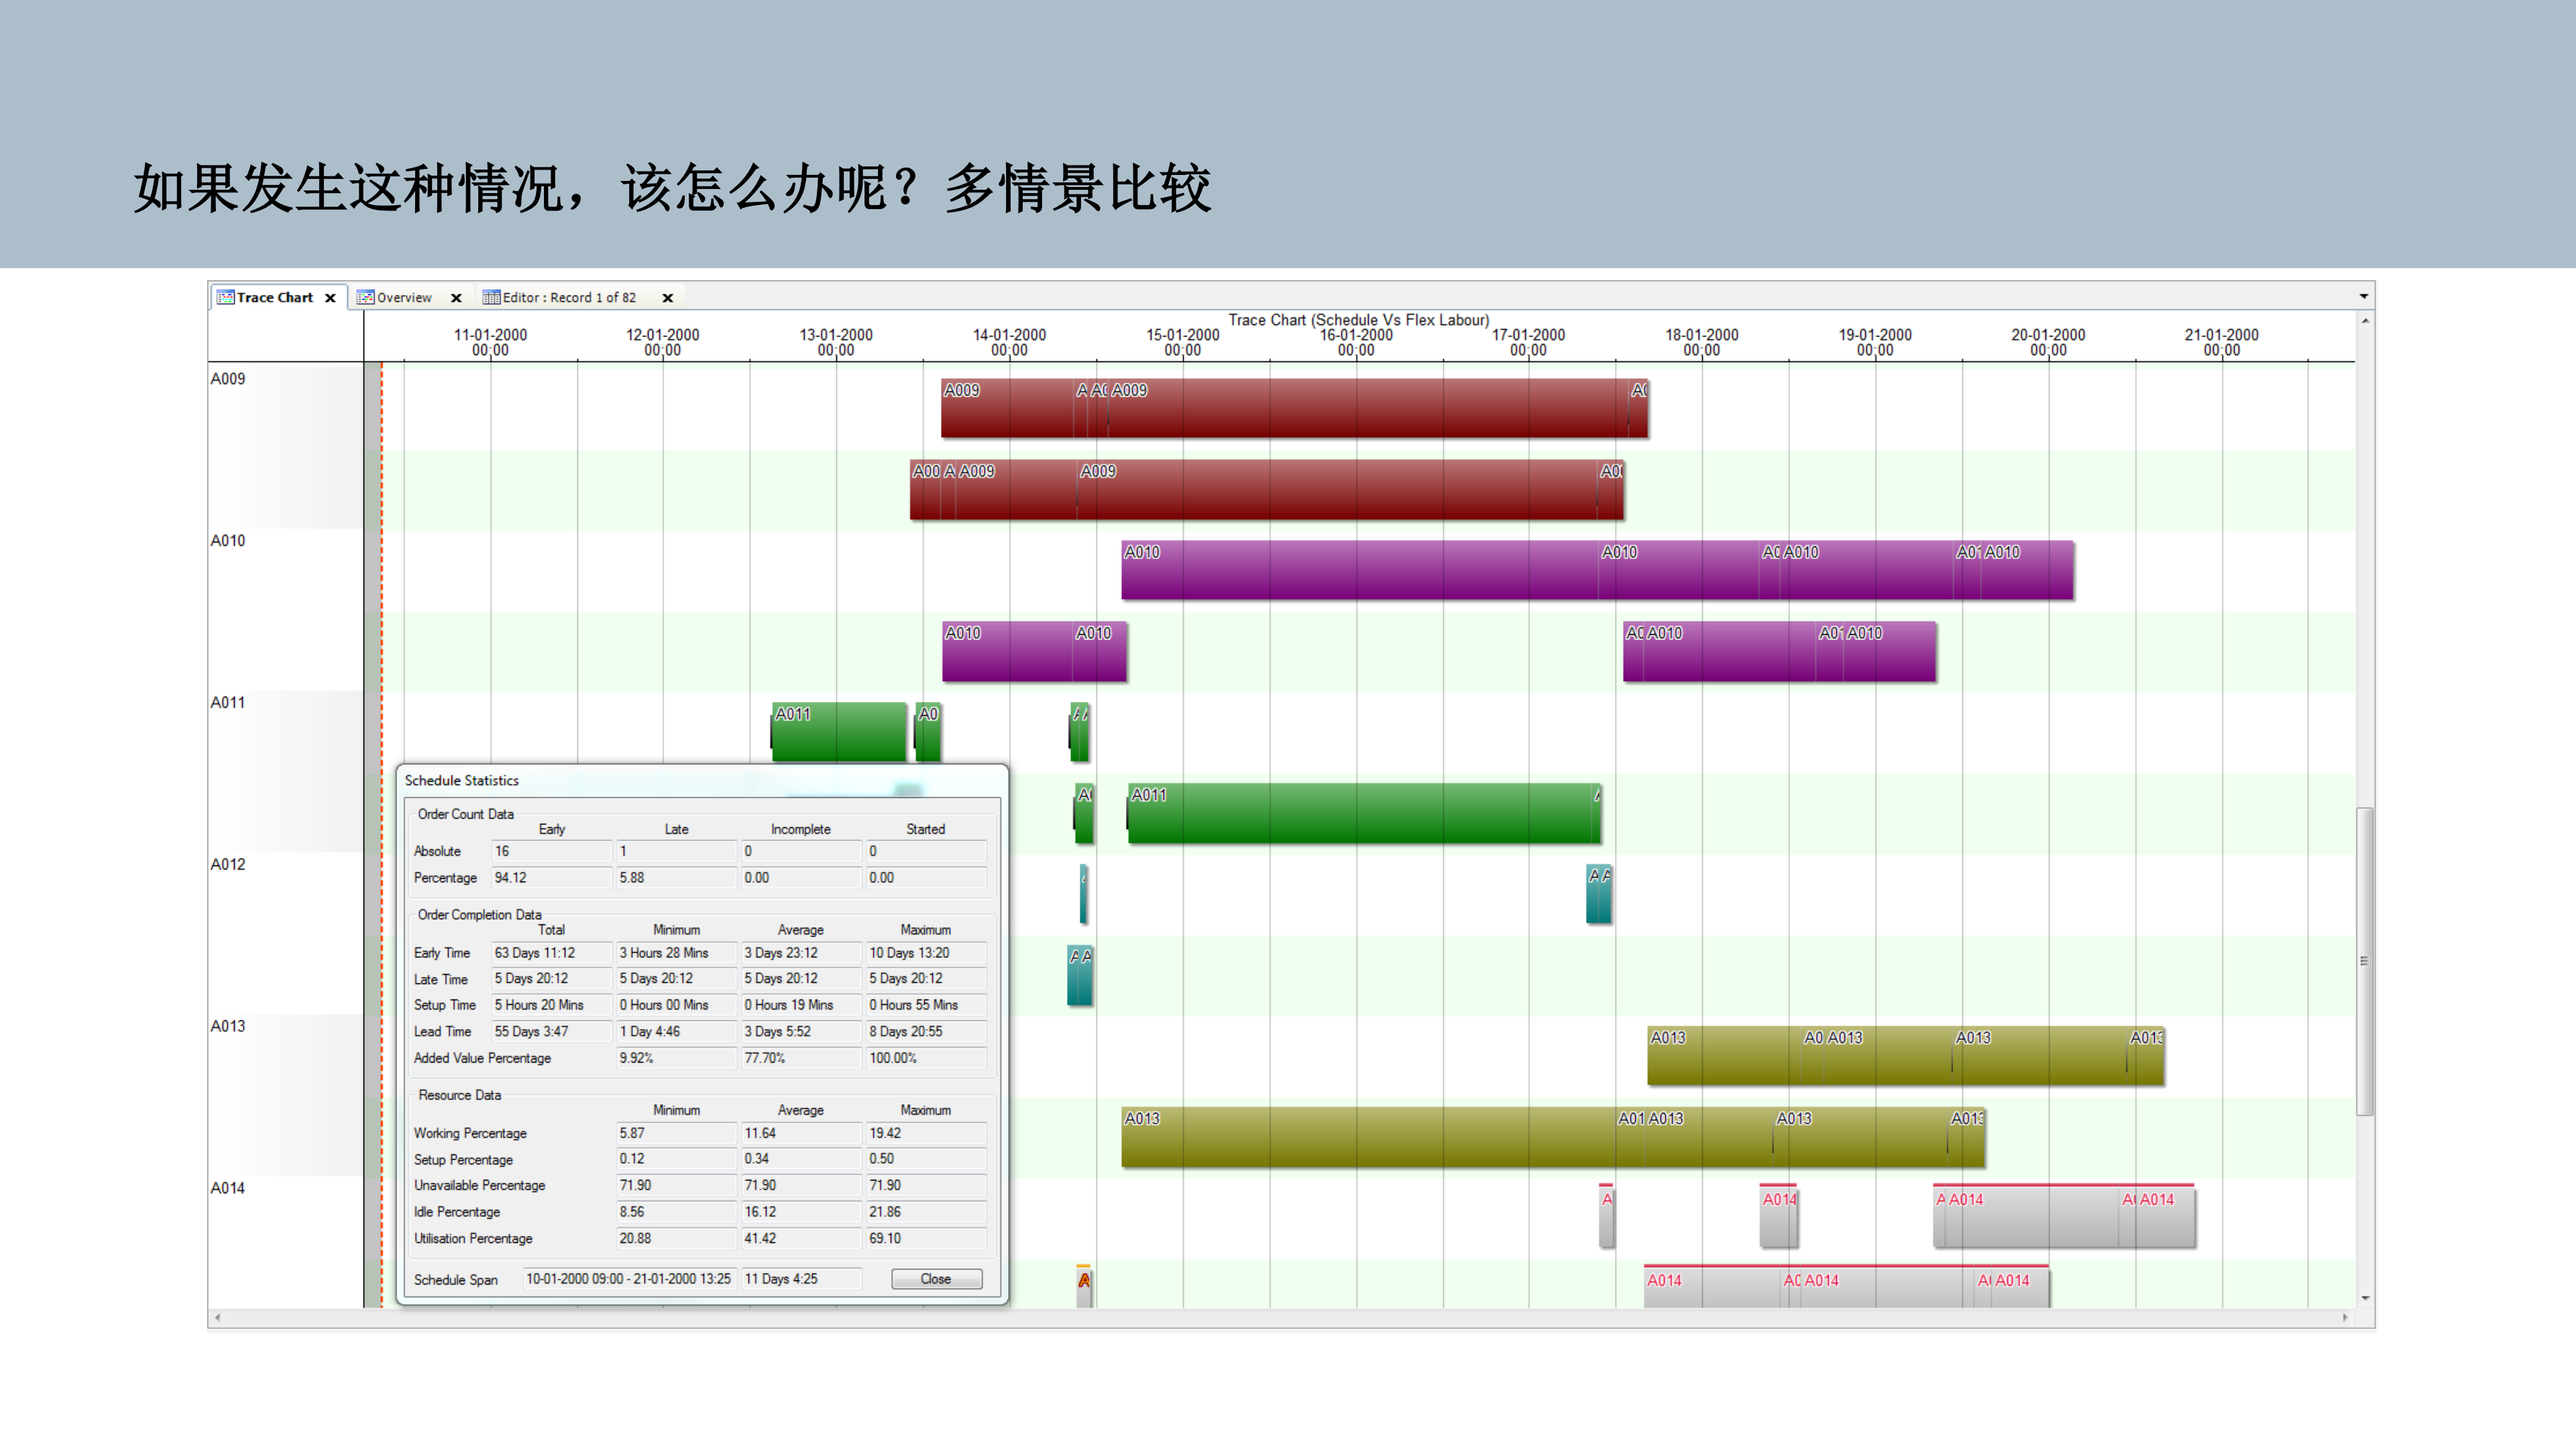Click the Schedule Span date range field
Screen dimensions: 2576x1448
(630, 1279)
